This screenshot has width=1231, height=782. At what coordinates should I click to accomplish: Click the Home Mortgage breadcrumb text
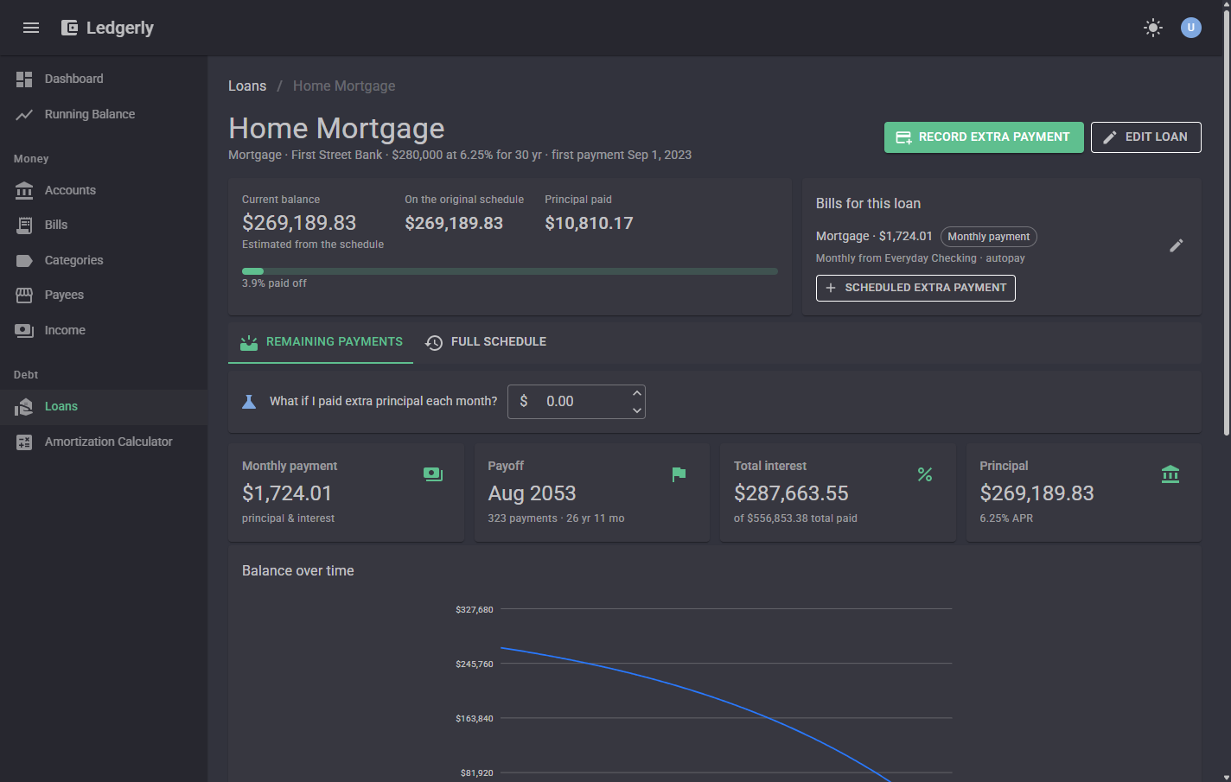(344, 86)
